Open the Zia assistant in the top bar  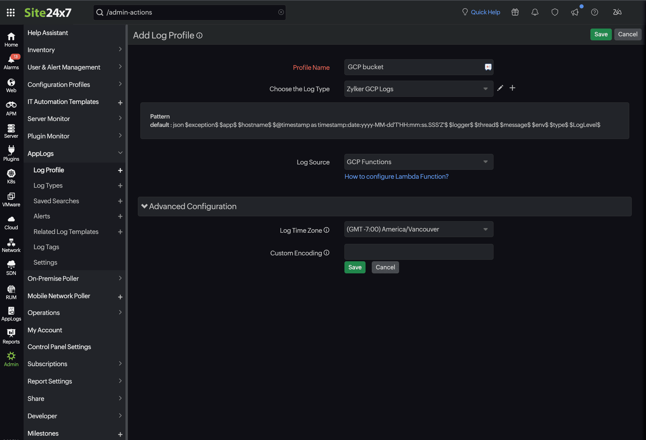tap(617, 12)
